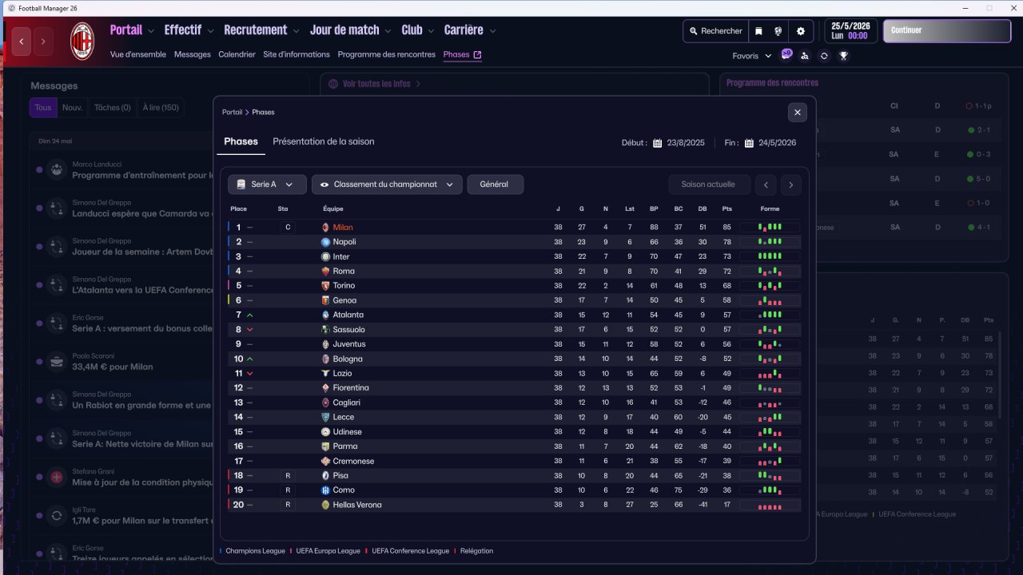Click the Saison actuelle button

[708, 184]
